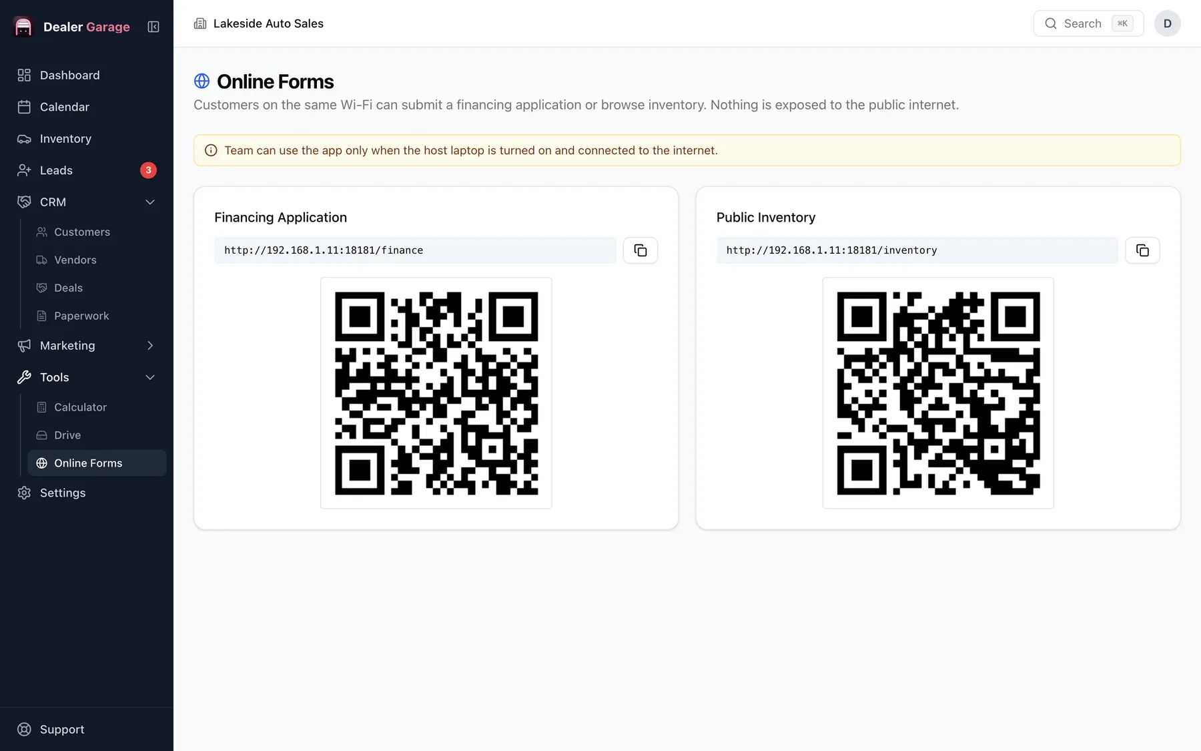Viewport: 1201px width, 751px height.
Task: Click the info icon in the warning banner
Action: point(211,150)
